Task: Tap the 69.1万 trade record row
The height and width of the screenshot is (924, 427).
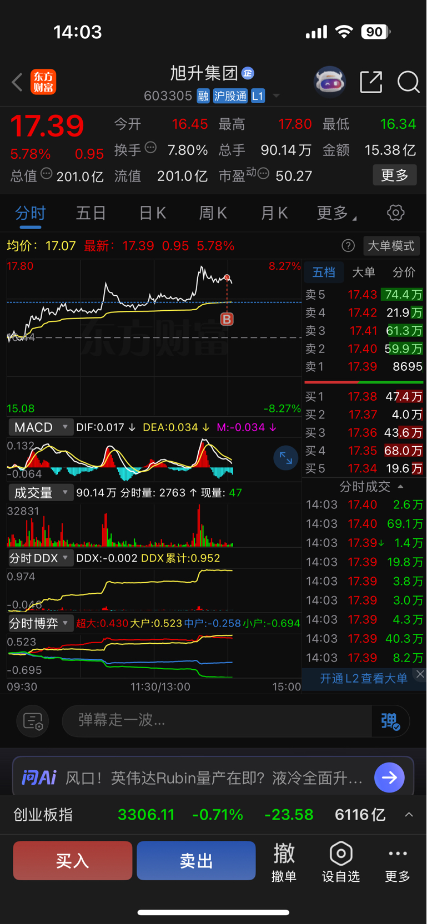Action: 364,524
